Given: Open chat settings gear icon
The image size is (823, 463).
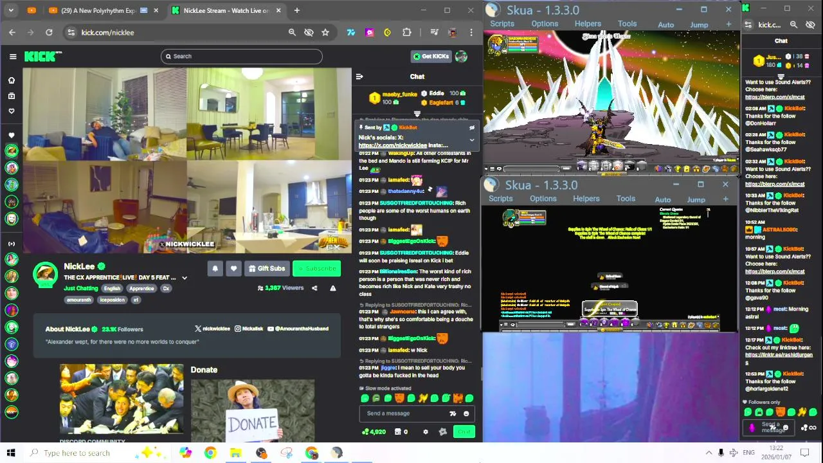Looking at the screenshot, I should (425, 431).
